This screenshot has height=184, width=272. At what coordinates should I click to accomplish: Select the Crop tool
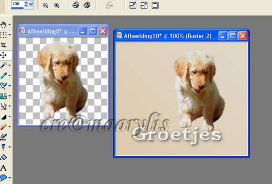click(x=3, y=45)
